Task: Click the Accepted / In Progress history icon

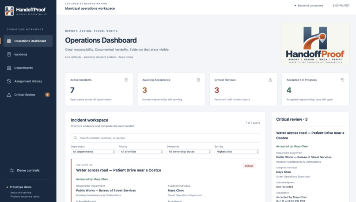Action: coord(342,80)
